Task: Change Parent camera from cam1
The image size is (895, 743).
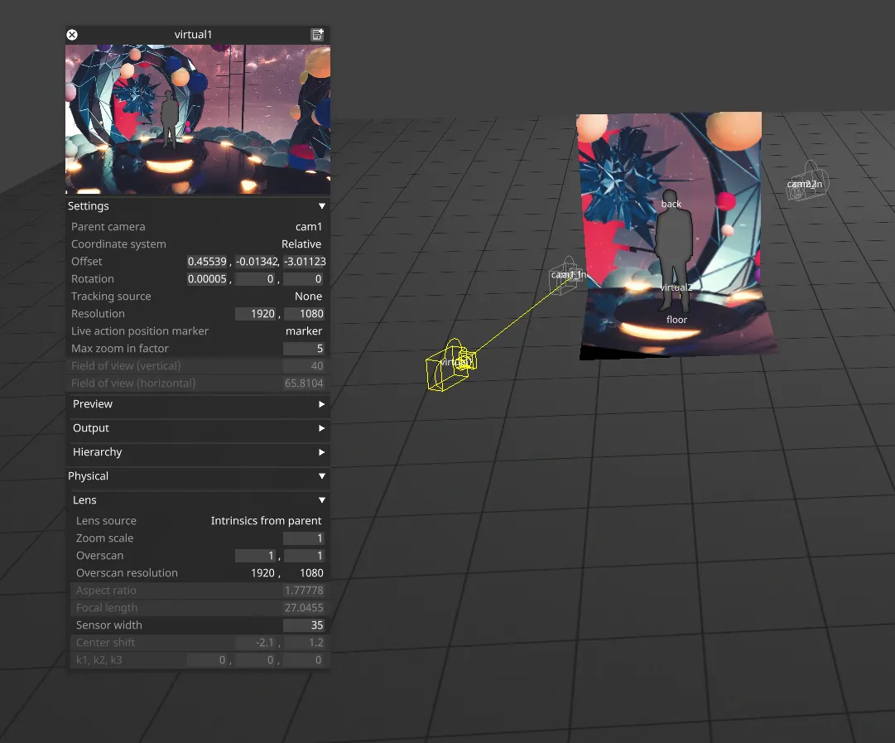Action: (x=309, y=226)
